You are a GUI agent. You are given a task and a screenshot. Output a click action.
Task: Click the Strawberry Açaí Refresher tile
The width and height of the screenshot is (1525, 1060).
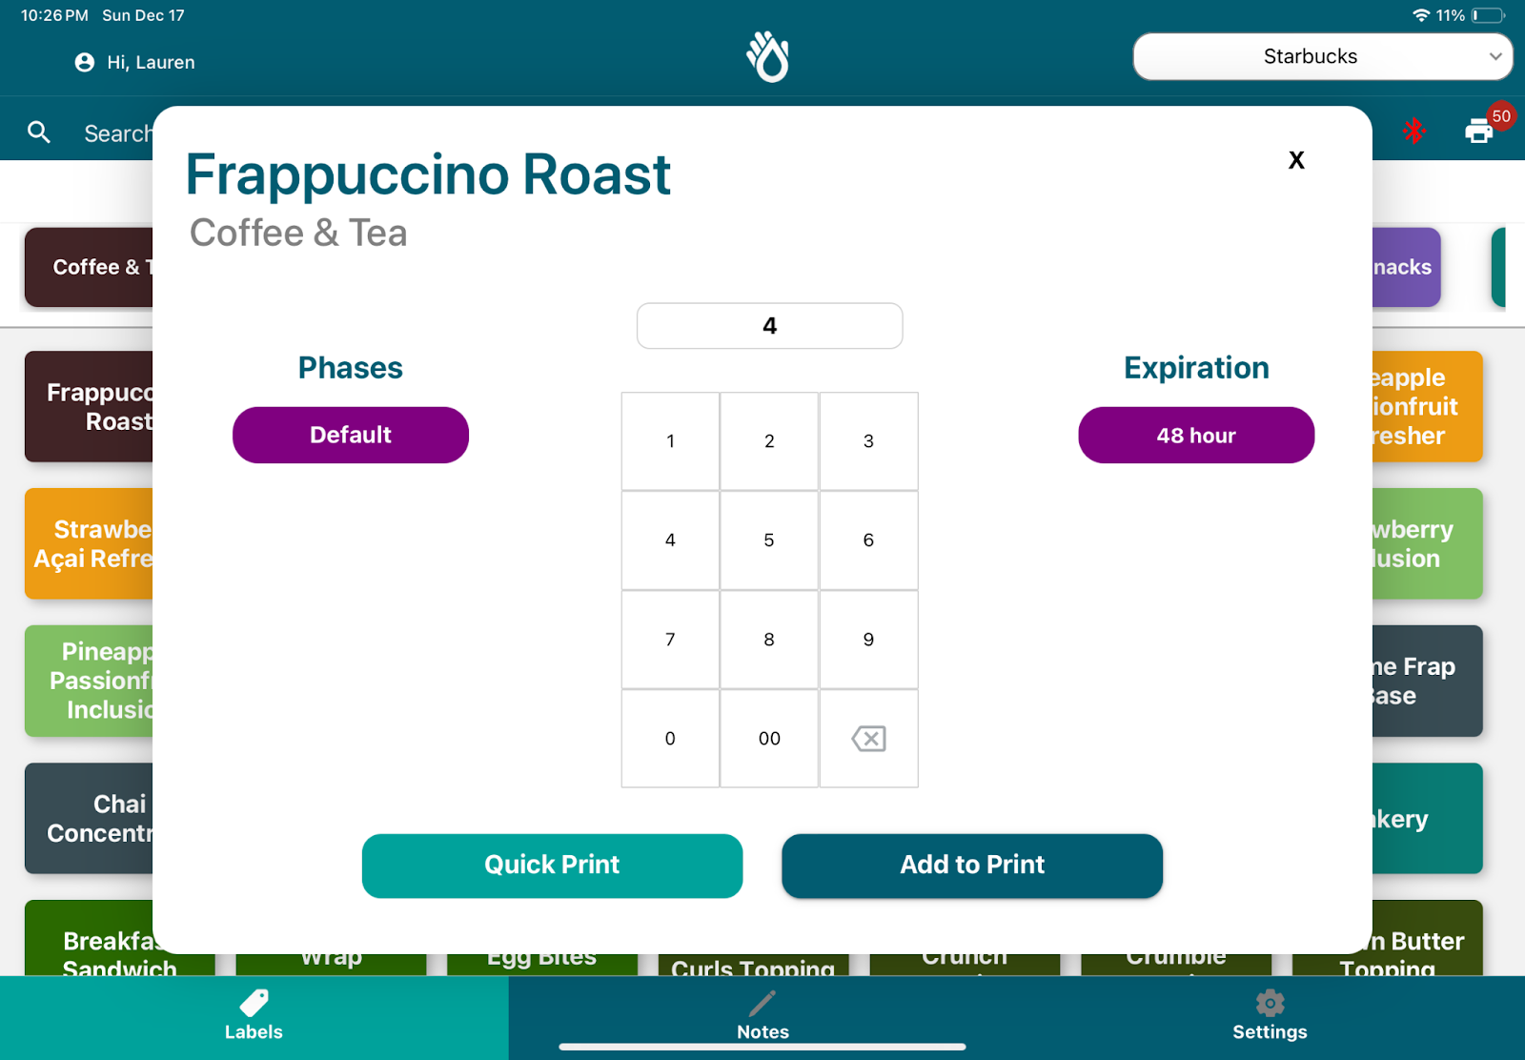pos(89,543)
